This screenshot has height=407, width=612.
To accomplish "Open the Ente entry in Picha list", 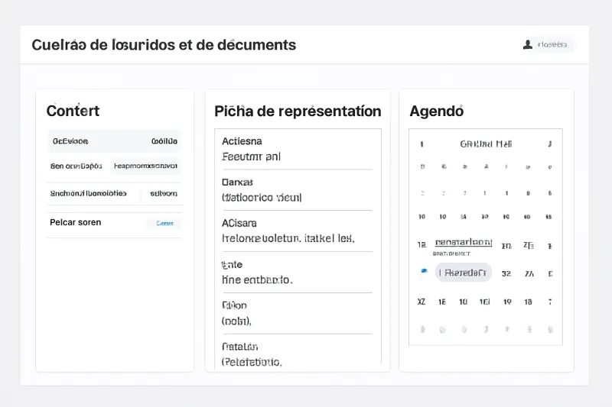I will coord(297,273).
